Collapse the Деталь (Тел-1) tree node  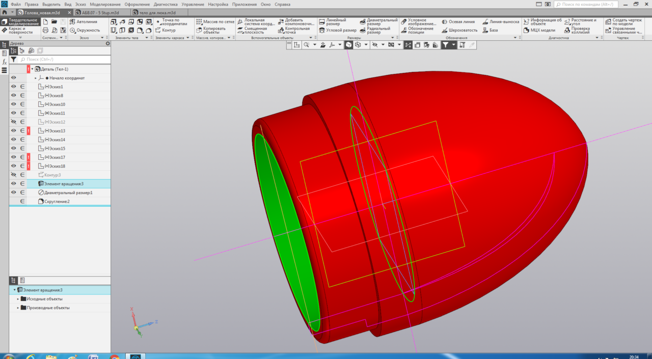32,69
